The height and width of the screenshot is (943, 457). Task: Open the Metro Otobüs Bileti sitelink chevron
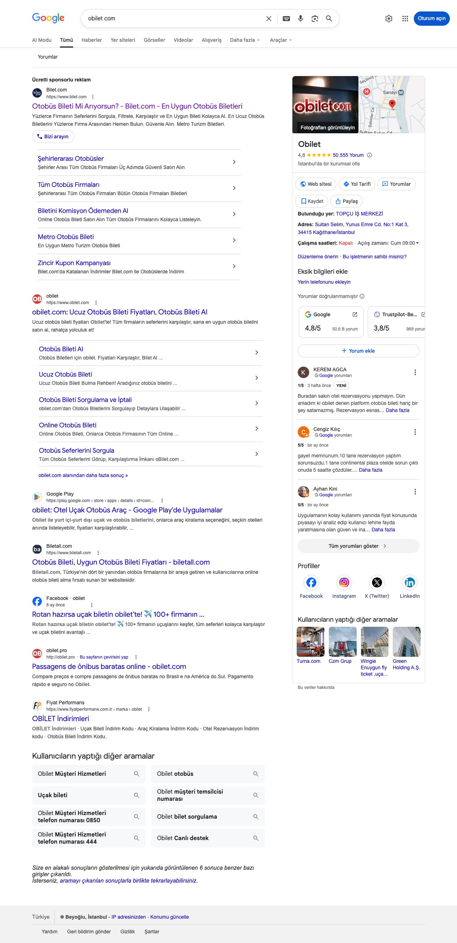(234, 240)
